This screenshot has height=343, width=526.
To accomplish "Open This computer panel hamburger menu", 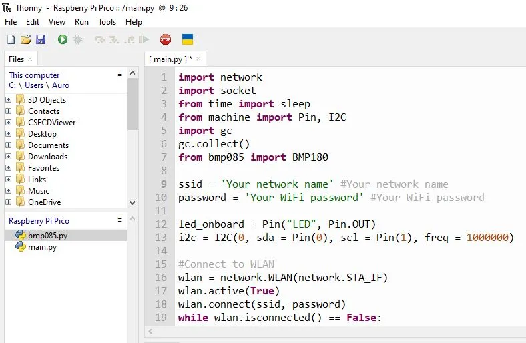I will (x=119, y=75).
